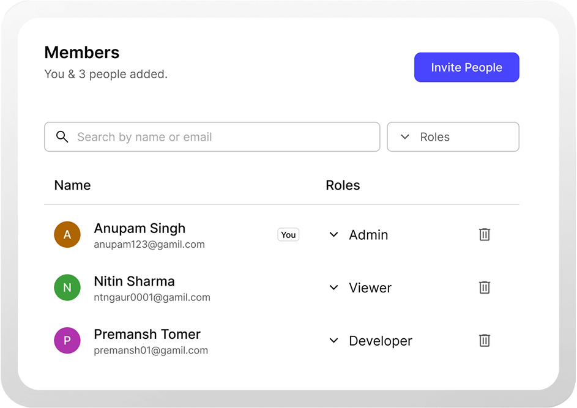Click the "You" badge
This screenshot has width=577, height=408.
tap(288, 235)
